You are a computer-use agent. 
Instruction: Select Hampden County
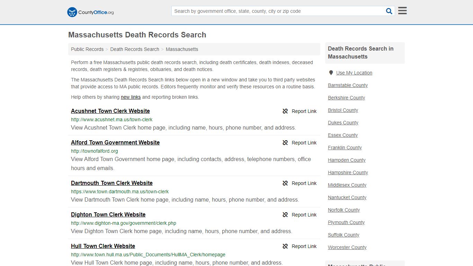coord(347,160)
